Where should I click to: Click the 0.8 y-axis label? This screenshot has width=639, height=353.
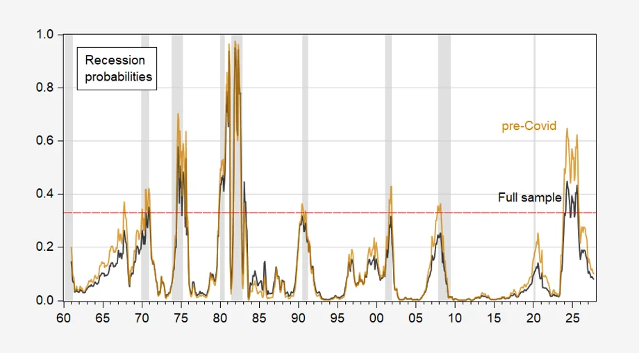tap(45, 88)
